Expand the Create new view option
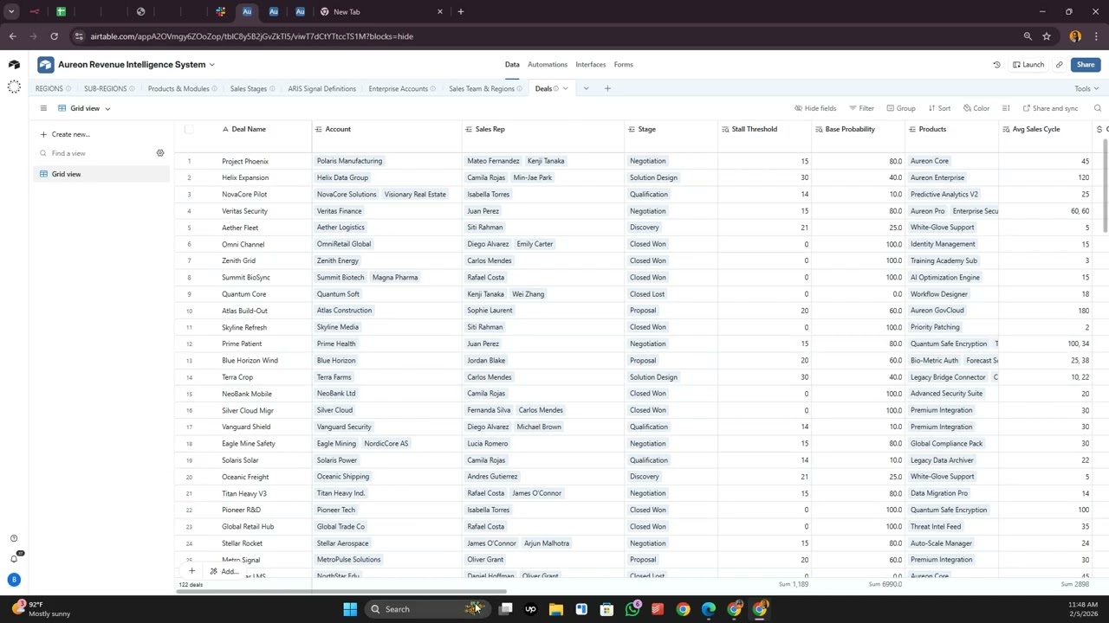Screen dimensions: 1109x623 tap(65, 134)
